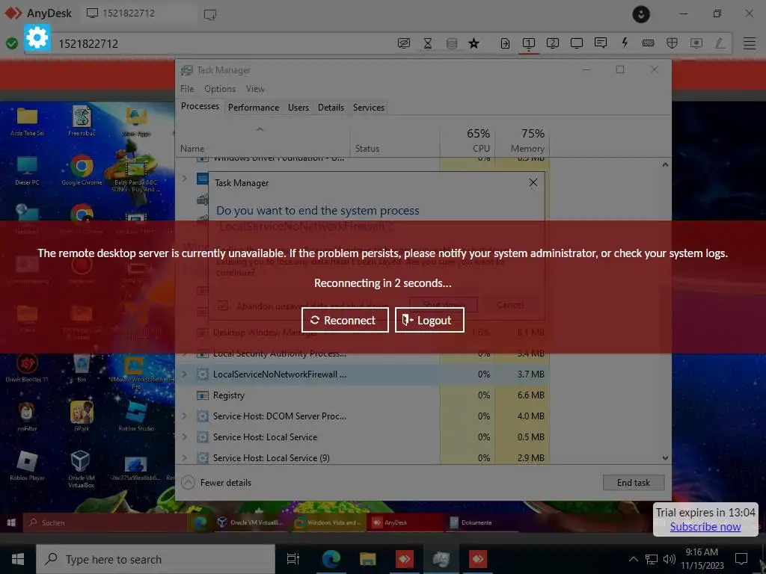Open the Subscribe now link
This screenshot has width=766, height=574.
click(x=705, y=527)
